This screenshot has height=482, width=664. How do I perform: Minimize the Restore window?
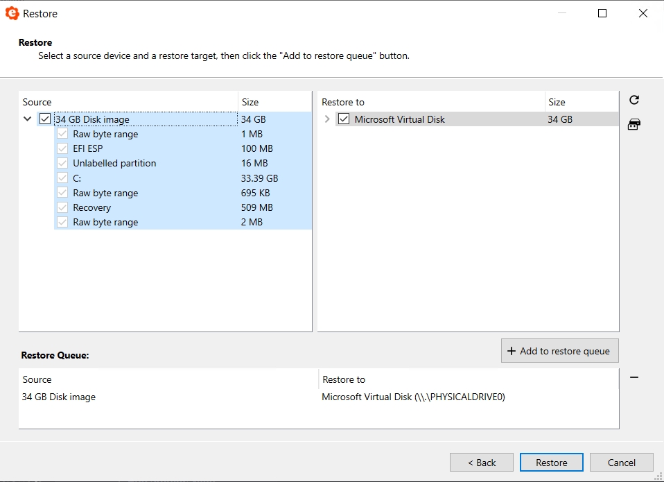pos(562,14)
